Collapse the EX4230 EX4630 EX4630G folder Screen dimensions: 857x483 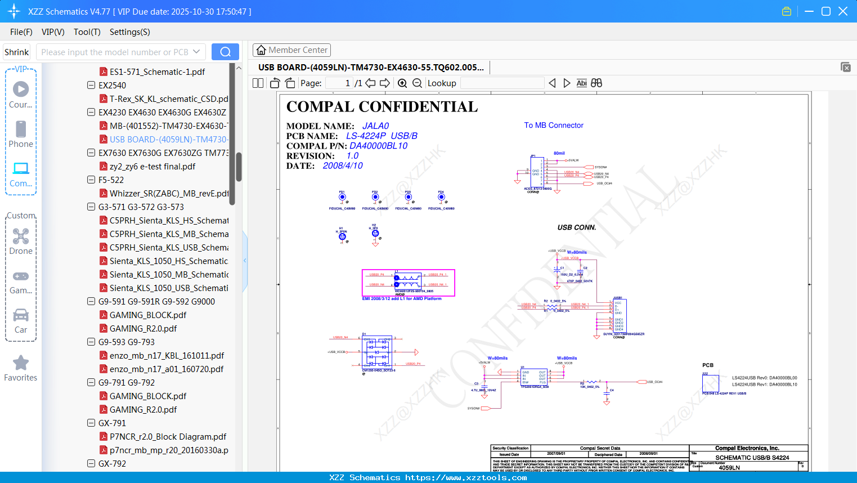91,113
